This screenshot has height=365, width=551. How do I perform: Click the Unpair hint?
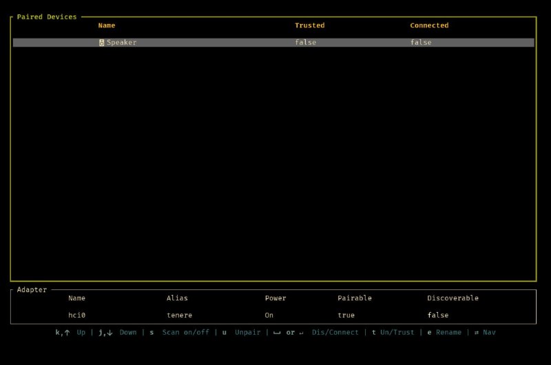[x=248, y=333]
